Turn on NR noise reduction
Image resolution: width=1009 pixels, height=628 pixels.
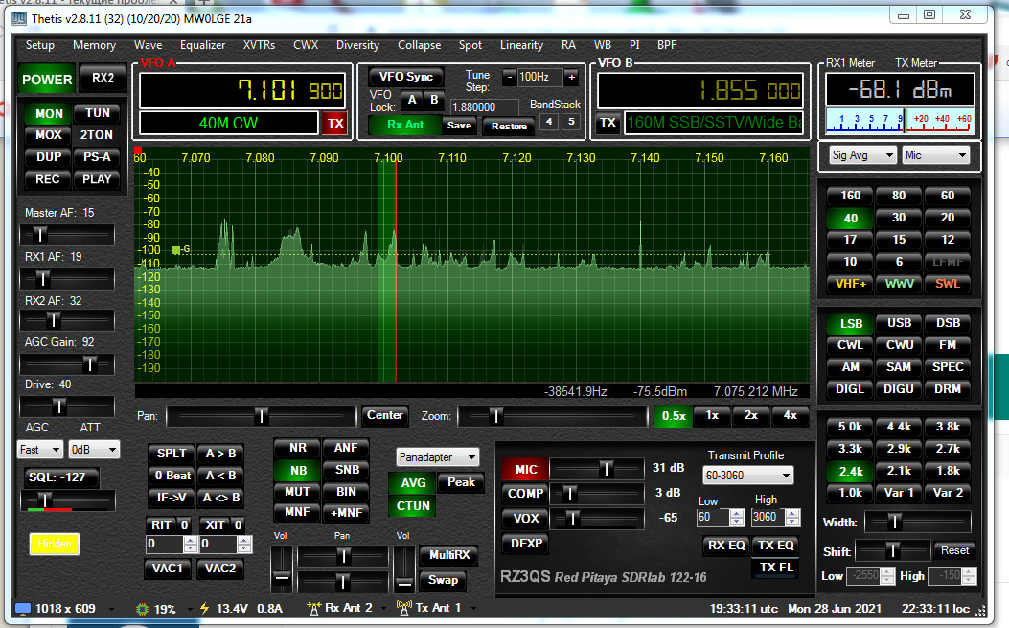(x=298, y=448)
